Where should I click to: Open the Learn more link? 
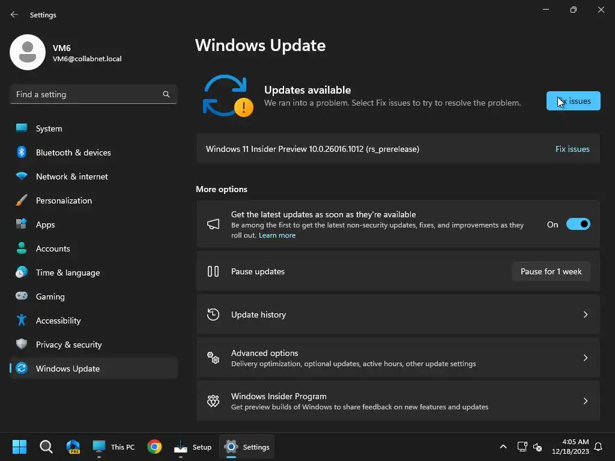click(x=277, y=235)
